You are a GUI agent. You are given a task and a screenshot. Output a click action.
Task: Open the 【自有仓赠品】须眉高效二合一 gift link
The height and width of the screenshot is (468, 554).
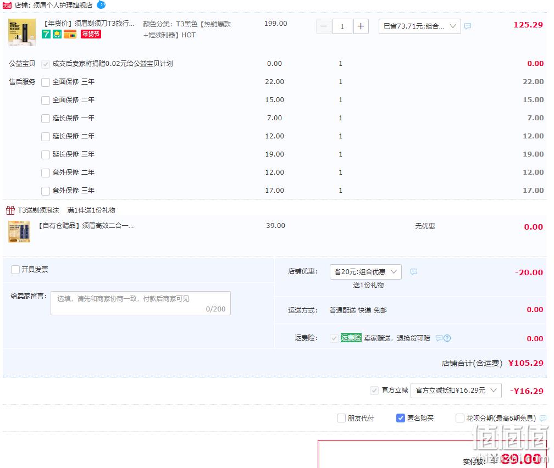(x=86, y=226)
